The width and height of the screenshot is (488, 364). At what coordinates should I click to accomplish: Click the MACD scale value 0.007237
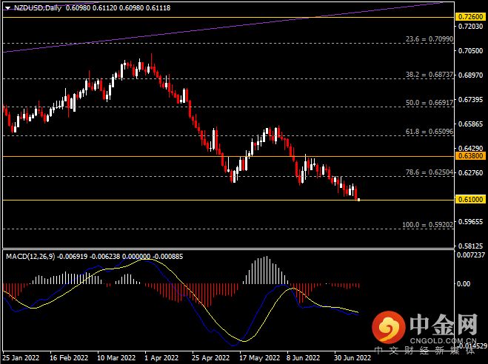pos(470,255)
